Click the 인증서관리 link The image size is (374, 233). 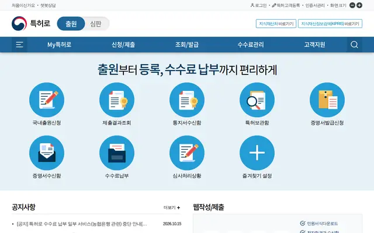tap(315, 5)
